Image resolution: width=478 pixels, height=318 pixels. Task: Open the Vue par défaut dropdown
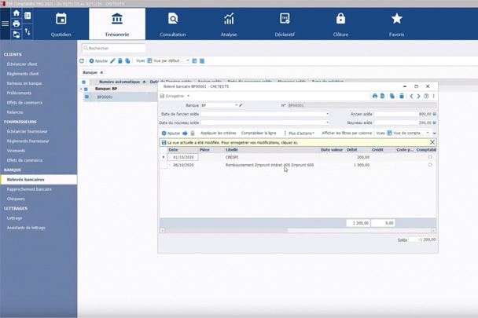pos(187,60)
